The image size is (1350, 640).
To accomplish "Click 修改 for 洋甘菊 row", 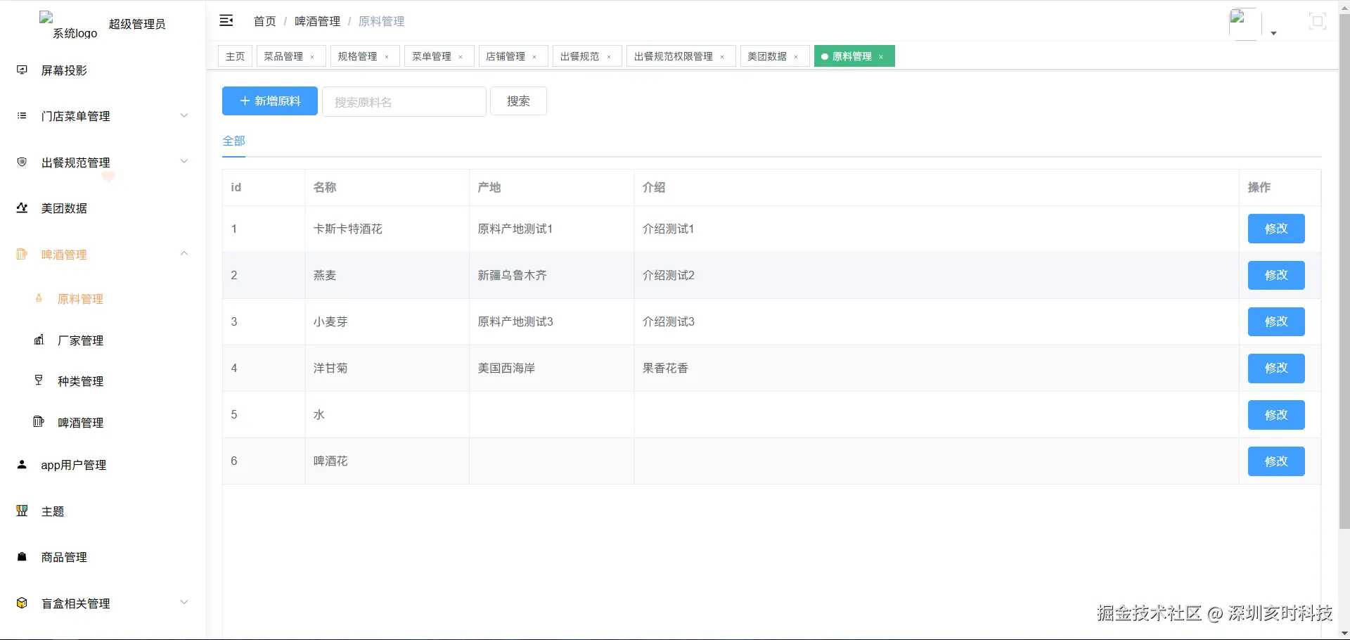I will click(x=1276, y=368).
